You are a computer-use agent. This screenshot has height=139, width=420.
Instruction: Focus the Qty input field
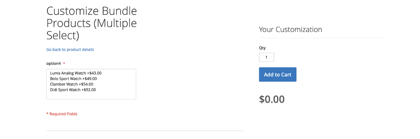coord(266,57)
